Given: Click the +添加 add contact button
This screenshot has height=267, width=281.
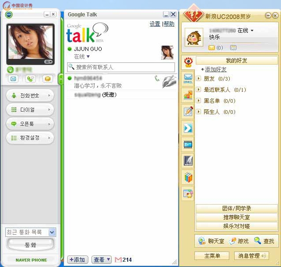Looking at the screenshot, I should click(x=78, y=259).
